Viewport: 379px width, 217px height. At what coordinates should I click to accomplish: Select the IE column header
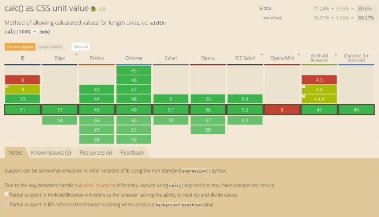[x=23, y=58]
